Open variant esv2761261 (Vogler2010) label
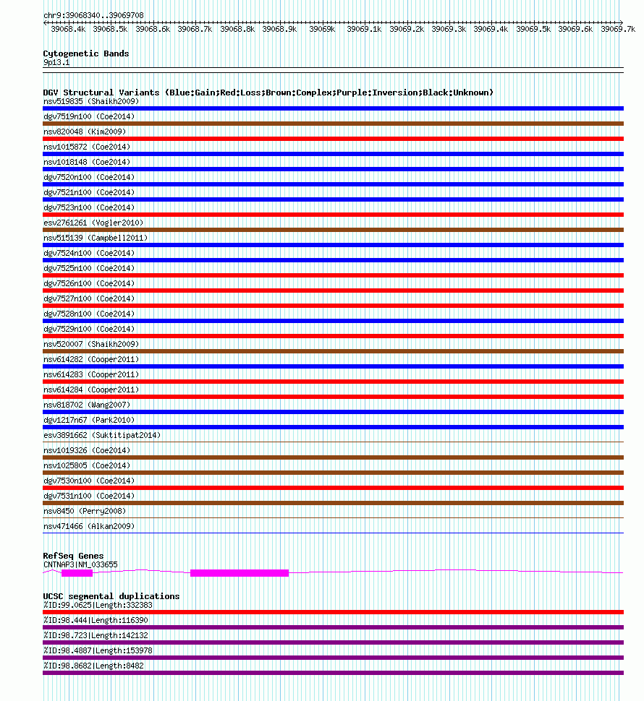Screen dimensions: 644x701 (x=93, y=223)
